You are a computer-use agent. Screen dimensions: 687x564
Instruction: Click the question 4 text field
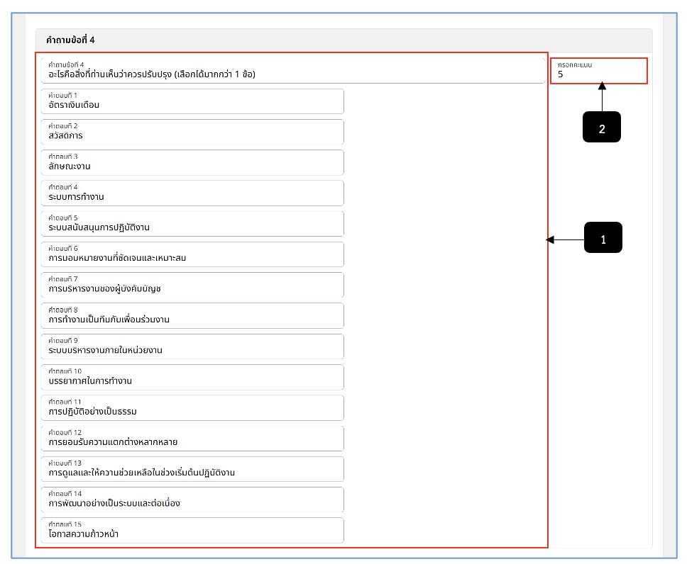[x=292, y=70]
